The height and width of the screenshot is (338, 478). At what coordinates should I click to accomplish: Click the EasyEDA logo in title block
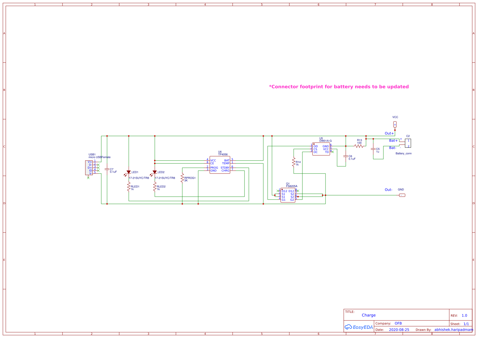[359, 327]
